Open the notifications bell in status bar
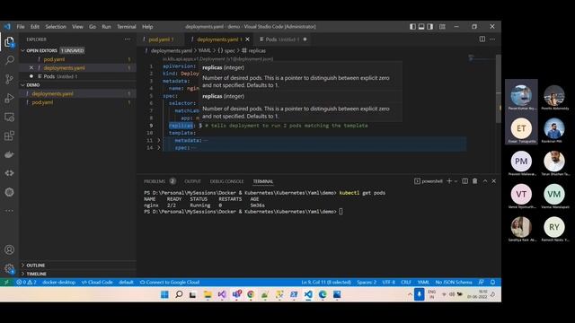 [493, 283]
